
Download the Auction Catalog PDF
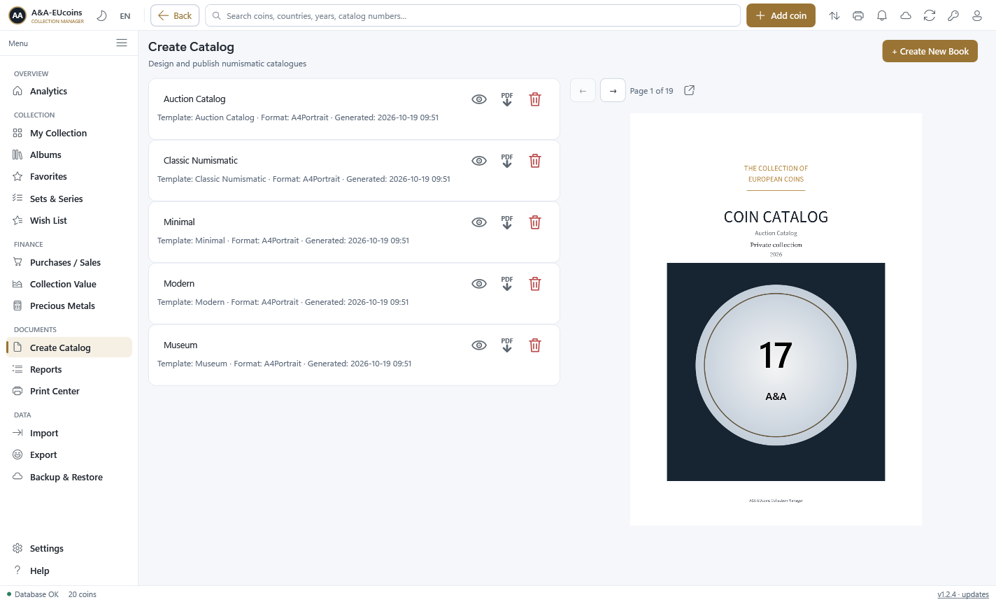[x=507, y=99]
